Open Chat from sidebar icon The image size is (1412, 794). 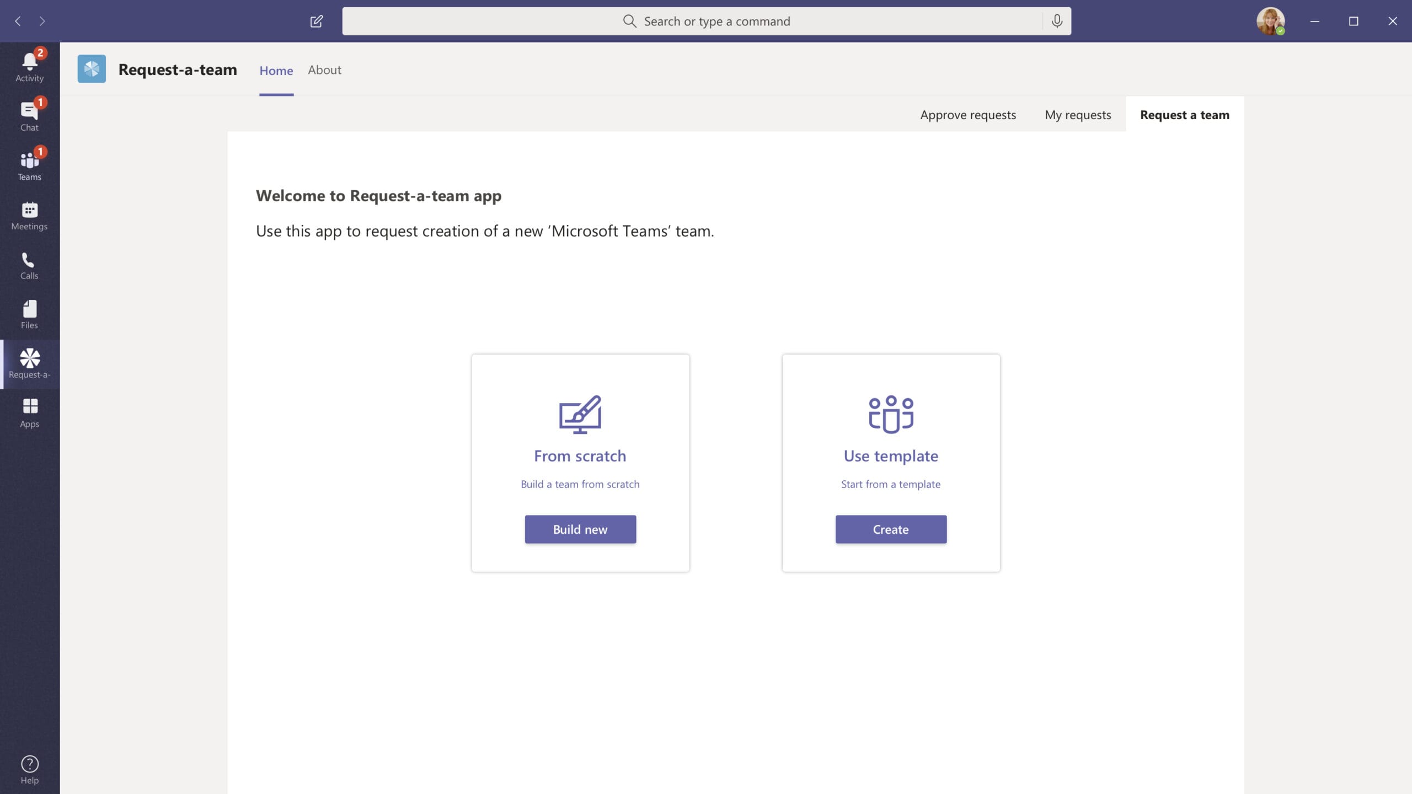(29, 114)
